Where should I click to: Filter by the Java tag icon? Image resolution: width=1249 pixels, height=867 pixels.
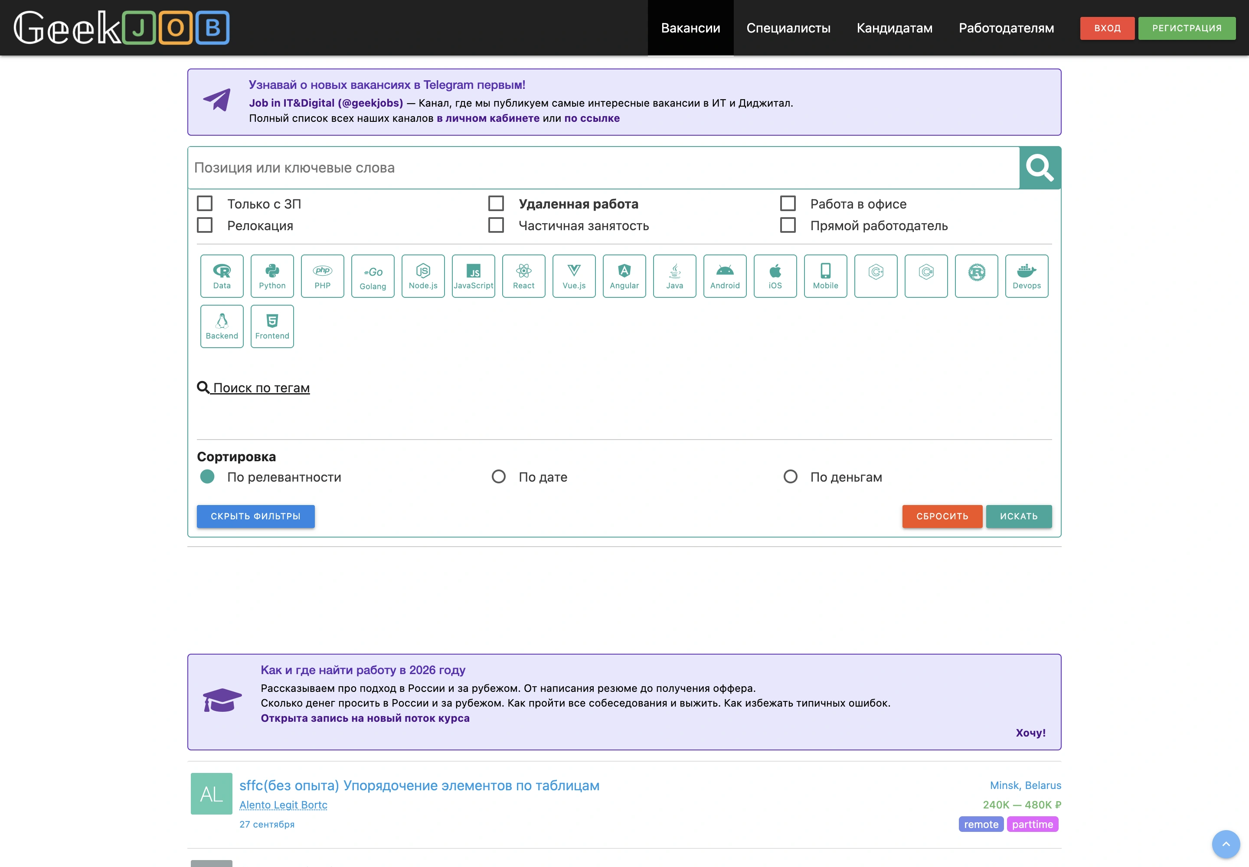point(674,276)
